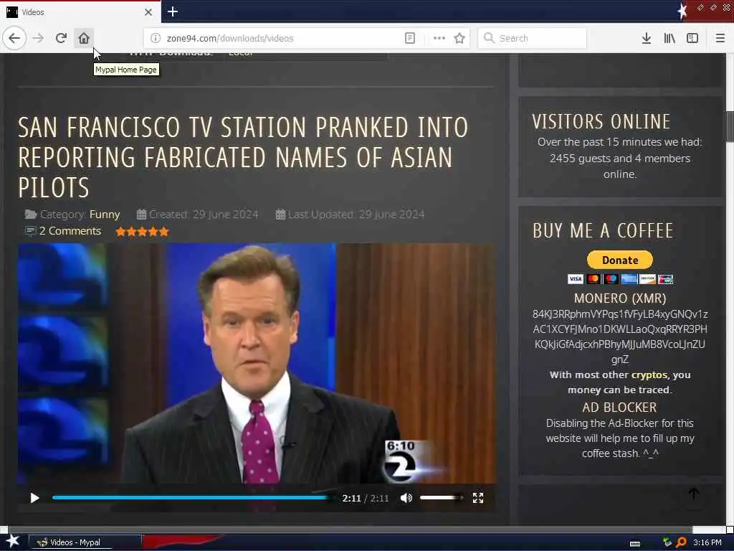
Task: Open the orange search tray icon
Action: coord(682,542)
